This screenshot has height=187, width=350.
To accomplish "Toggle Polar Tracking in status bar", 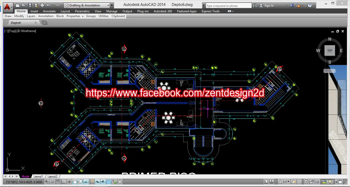I will pyautogui.click(x=69, y=182).
